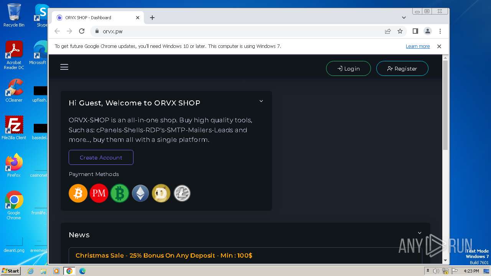This screenshot has height=276, width=491.
Task: Open the Christmas Sale news item
Action: click(164, 255)
